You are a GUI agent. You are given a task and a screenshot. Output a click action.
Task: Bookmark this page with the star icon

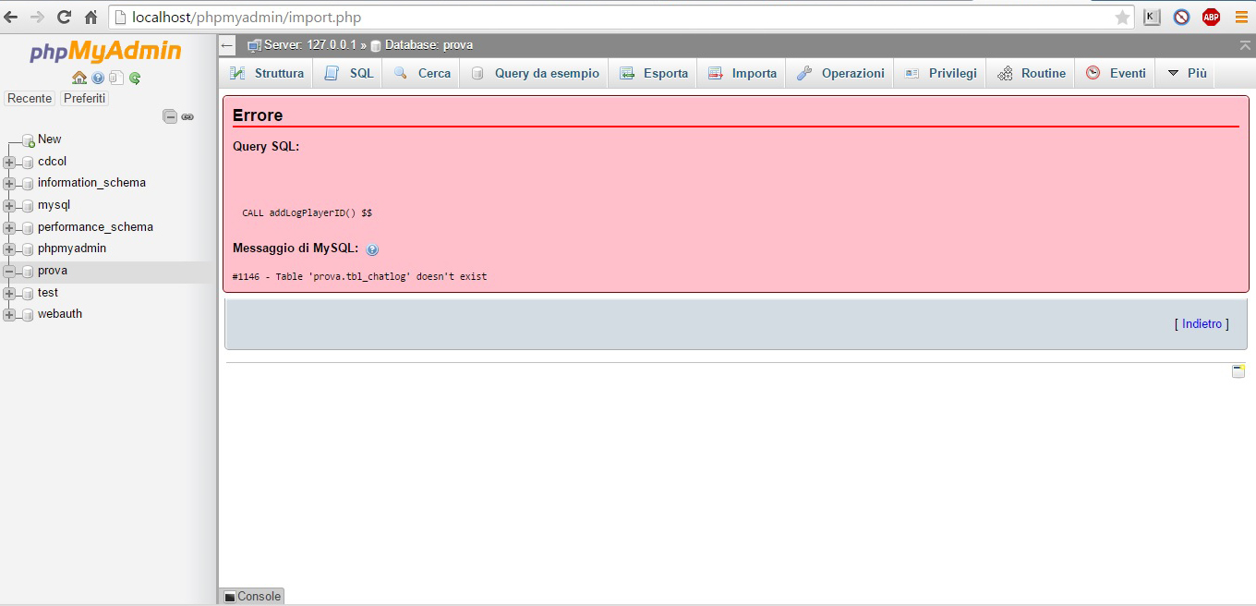point(1122,18)
